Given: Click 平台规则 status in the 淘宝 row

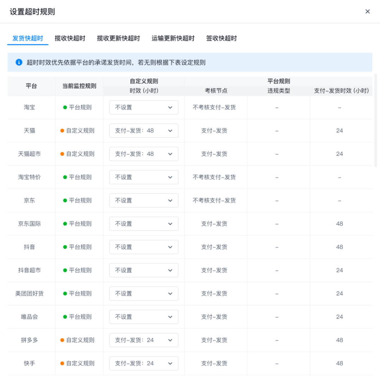Looking at the screenshot, I should point(77,107).
